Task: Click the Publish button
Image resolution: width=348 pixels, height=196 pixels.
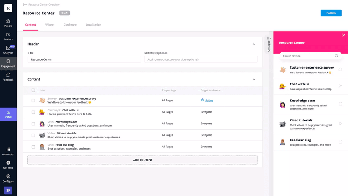Action: [x=331, y=13]
